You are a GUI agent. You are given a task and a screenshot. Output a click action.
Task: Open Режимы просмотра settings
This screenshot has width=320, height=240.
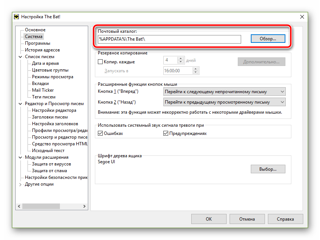(53, 77)
